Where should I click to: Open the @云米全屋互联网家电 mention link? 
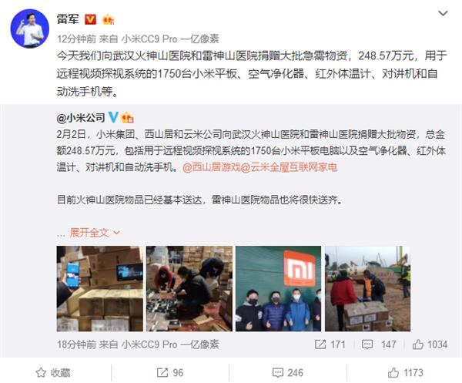point(290,167)
